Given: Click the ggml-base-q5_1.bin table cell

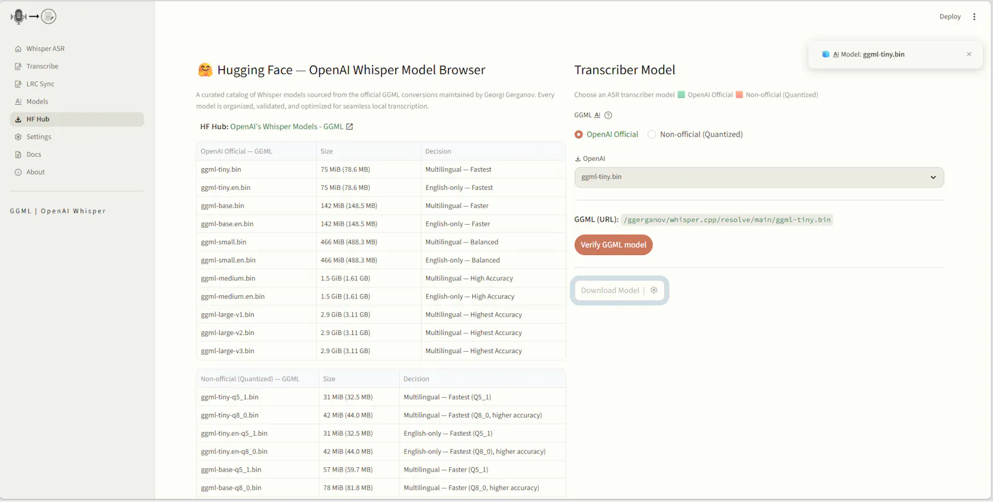Looking at the screenshot, I should (257, 470).
